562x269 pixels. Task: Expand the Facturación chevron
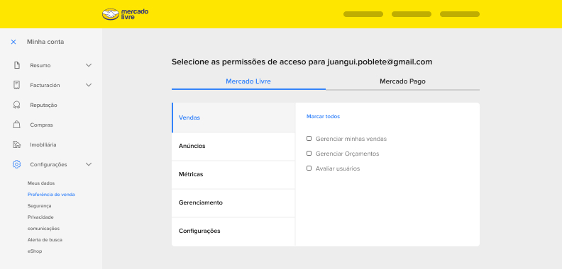tap(89, 85)
